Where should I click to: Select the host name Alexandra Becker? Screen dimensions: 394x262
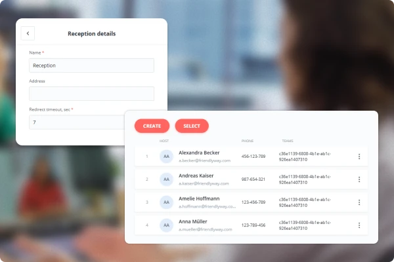[199, 153]
